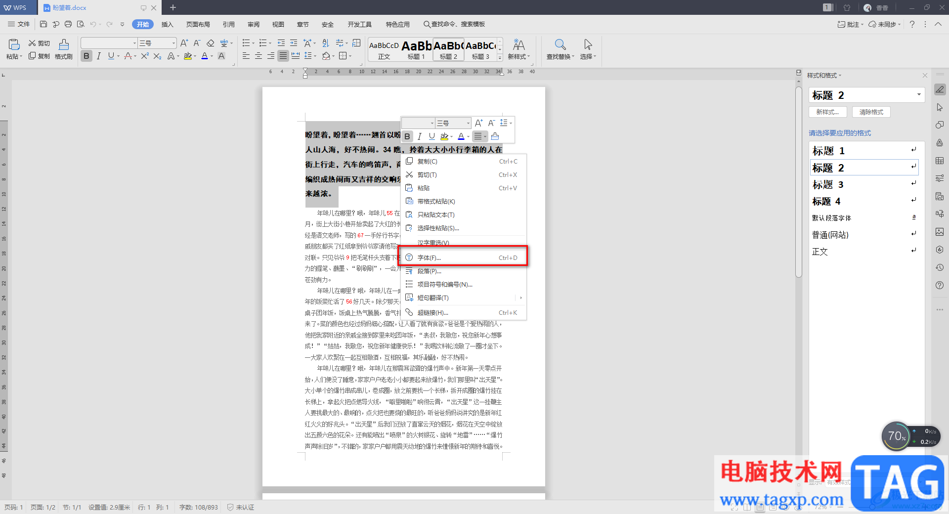This screenshot has height=514, width=949.
Task: Open the 页面布局 ribbon tab
Action: (198, 24)
